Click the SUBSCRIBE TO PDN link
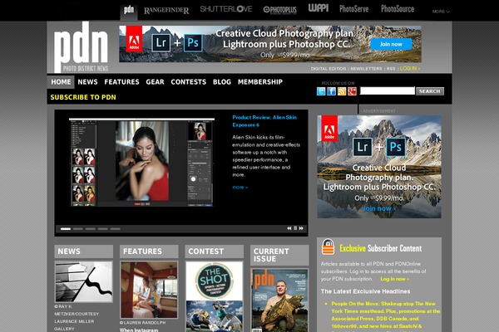499x332 pixels. (83, 97)
